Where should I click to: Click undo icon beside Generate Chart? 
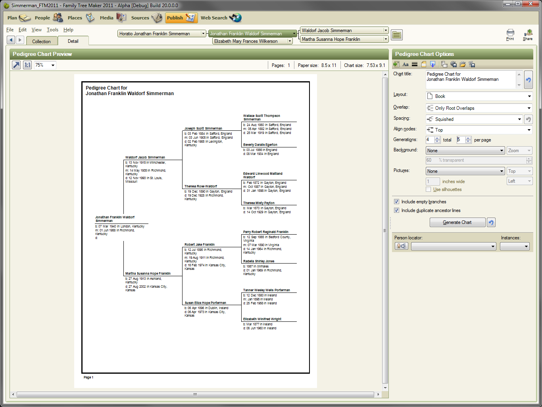tap(491, 222)
